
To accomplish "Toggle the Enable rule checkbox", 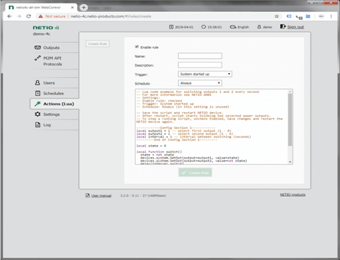I will tap(137, 47).
